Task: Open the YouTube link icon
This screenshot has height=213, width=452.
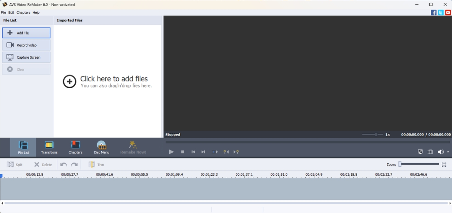Action: [x=448, y=12]
